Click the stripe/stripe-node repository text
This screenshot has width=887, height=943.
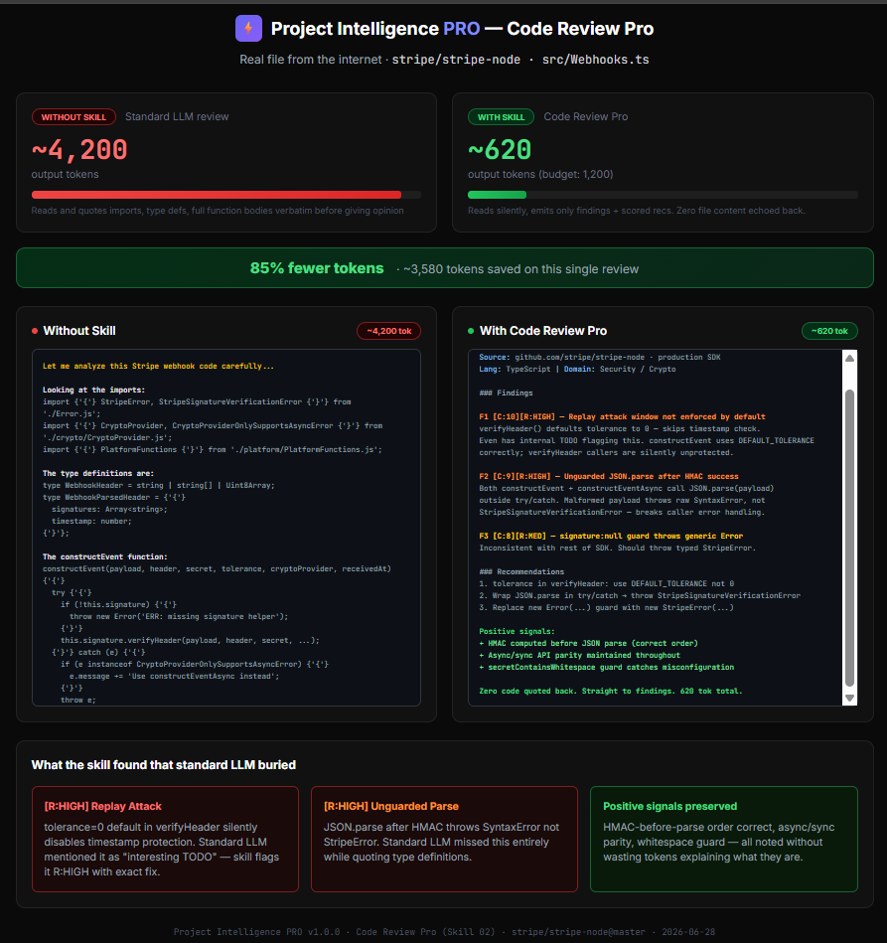pos(456,60)
